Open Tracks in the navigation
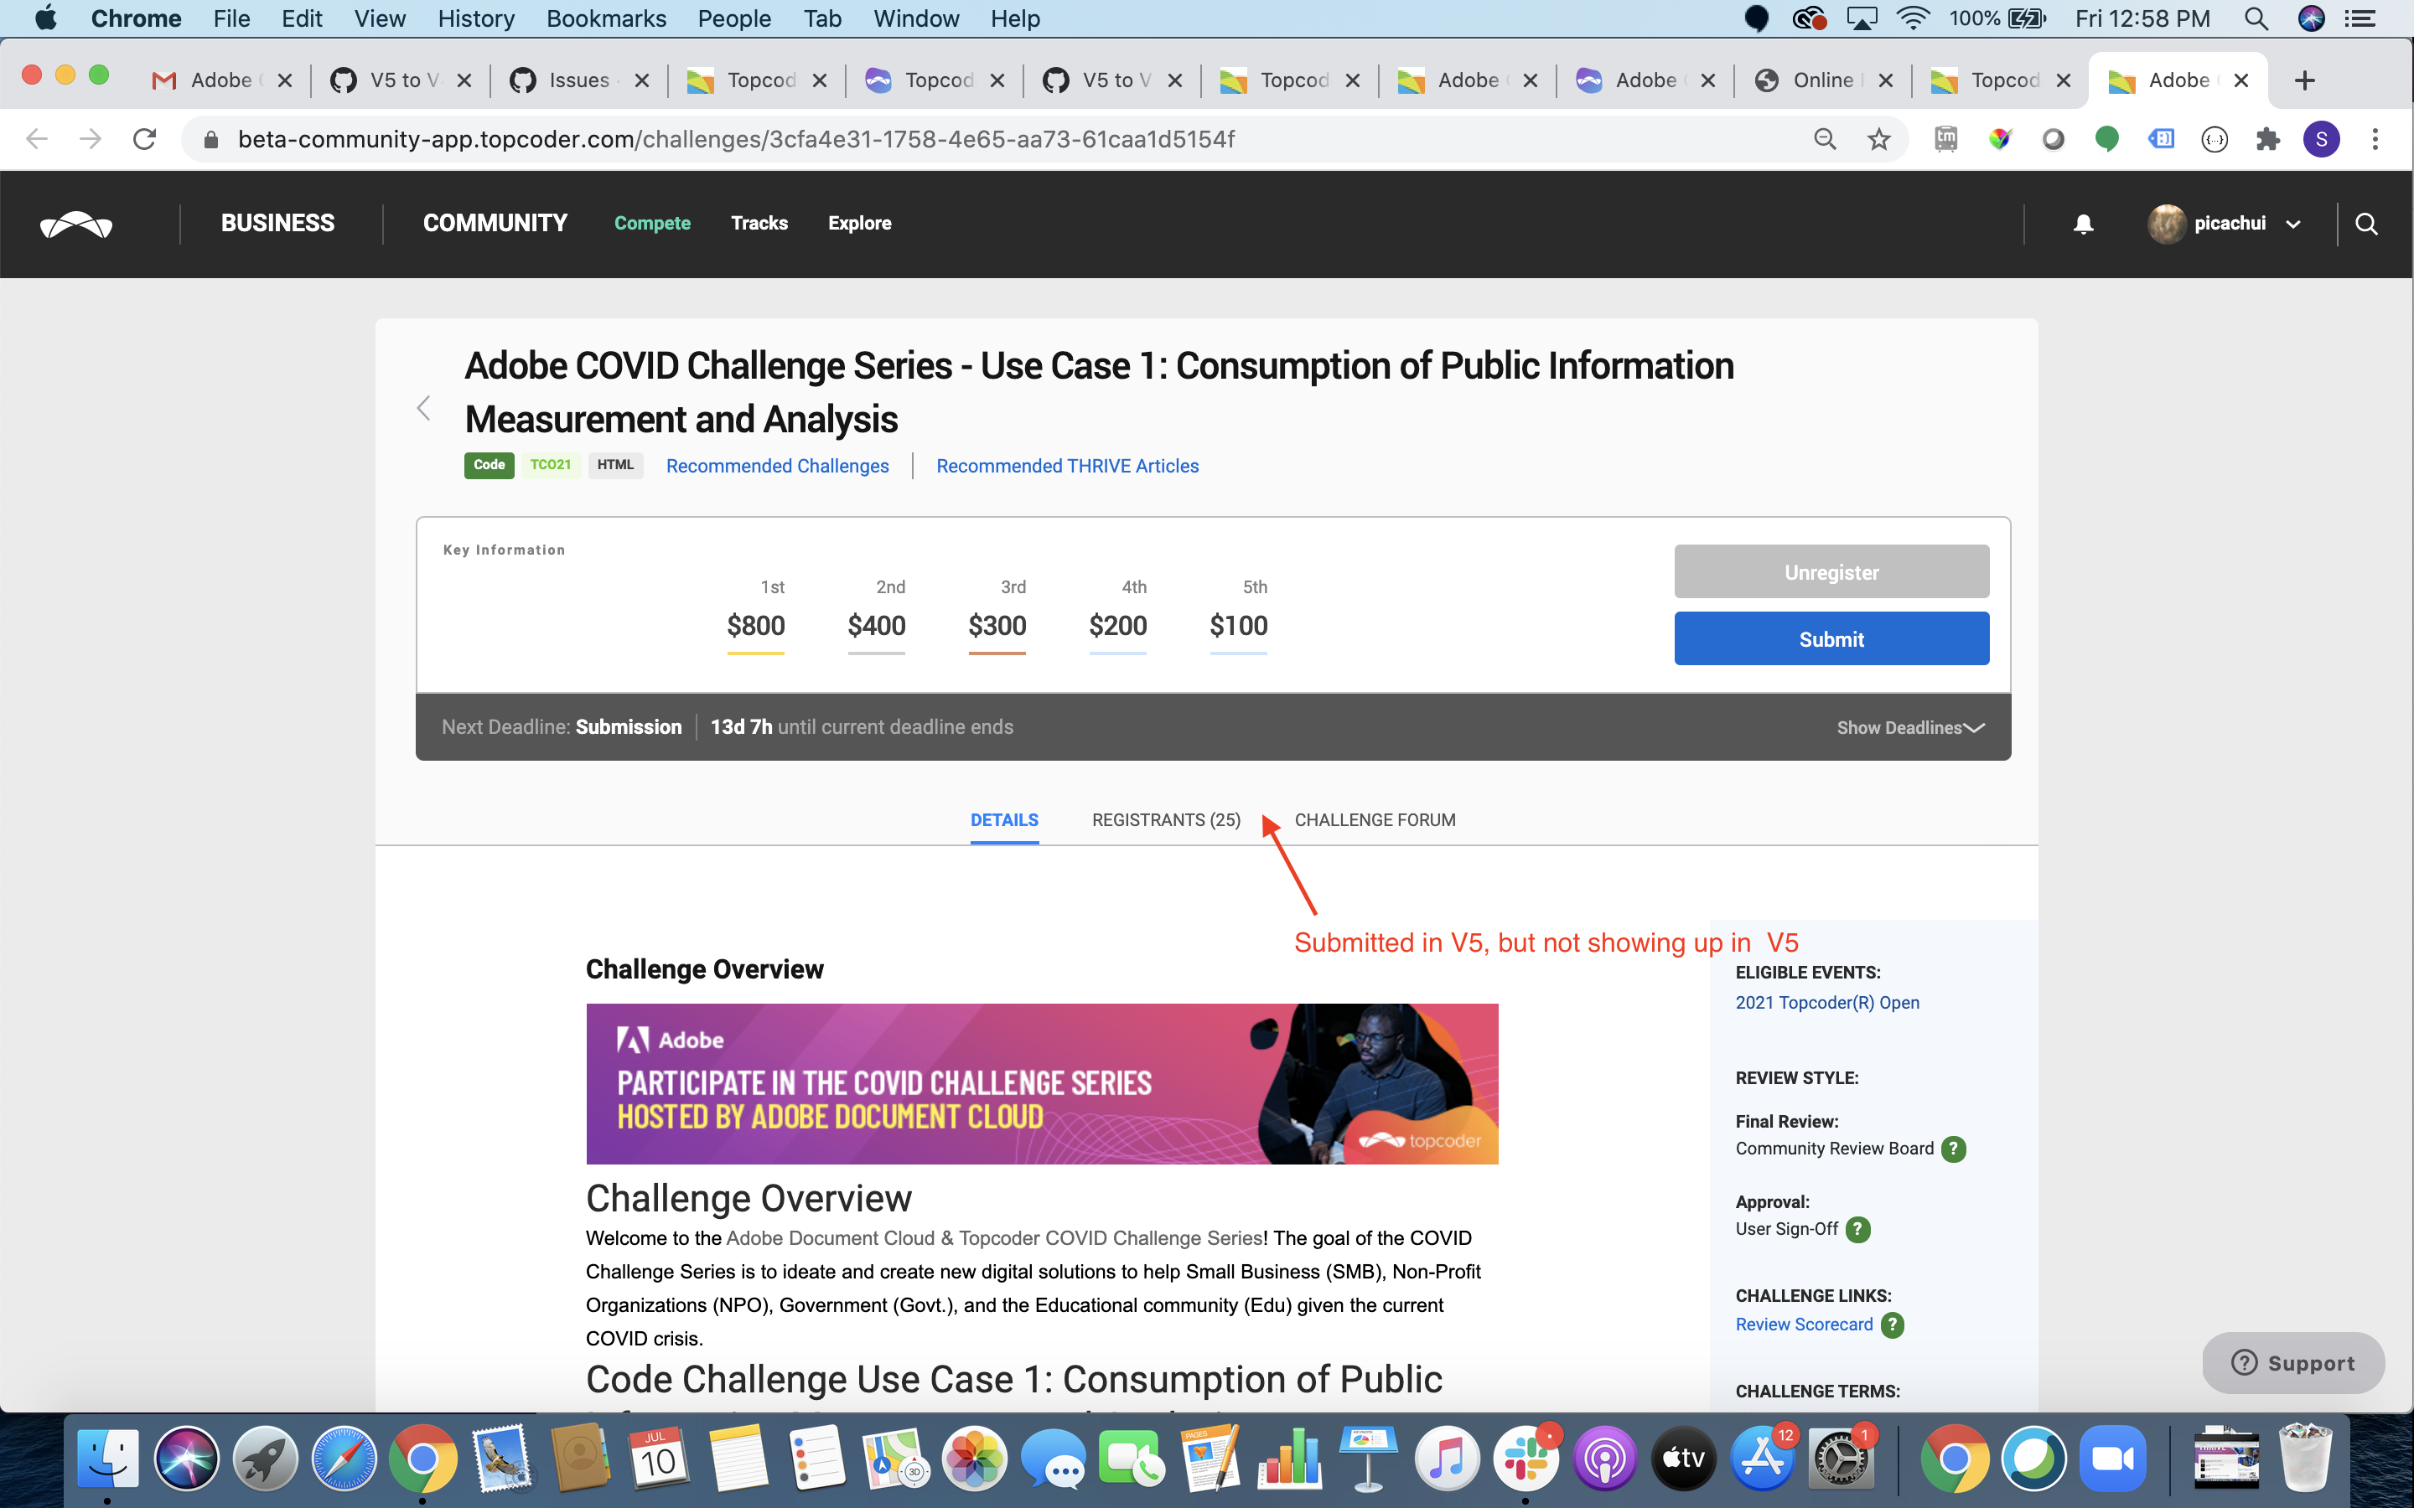This screenshot has height=1508, width=2414. 759,224
